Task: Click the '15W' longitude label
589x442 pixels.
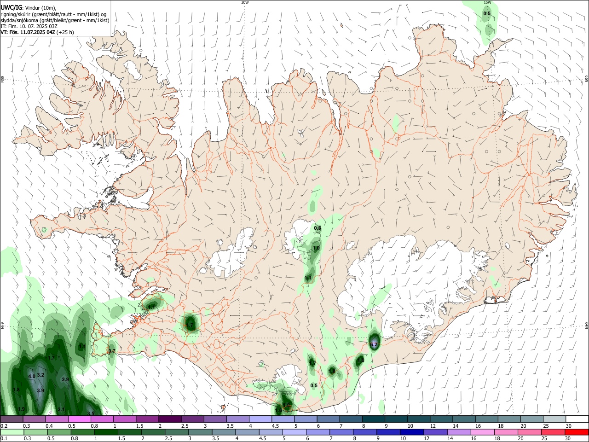Action: (487, 2)
